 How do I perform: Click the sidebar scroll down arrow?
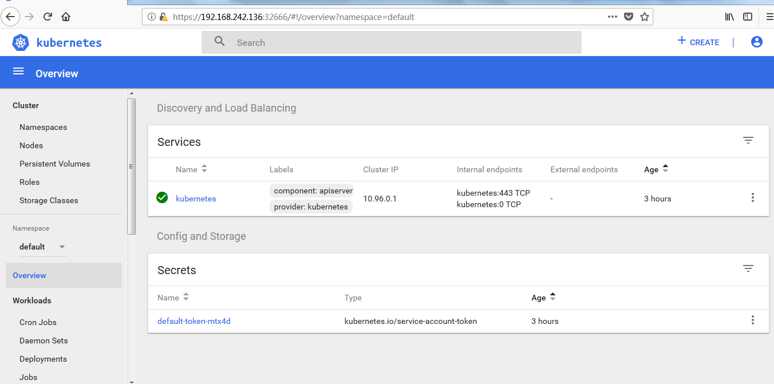click(x=132, y=381)
